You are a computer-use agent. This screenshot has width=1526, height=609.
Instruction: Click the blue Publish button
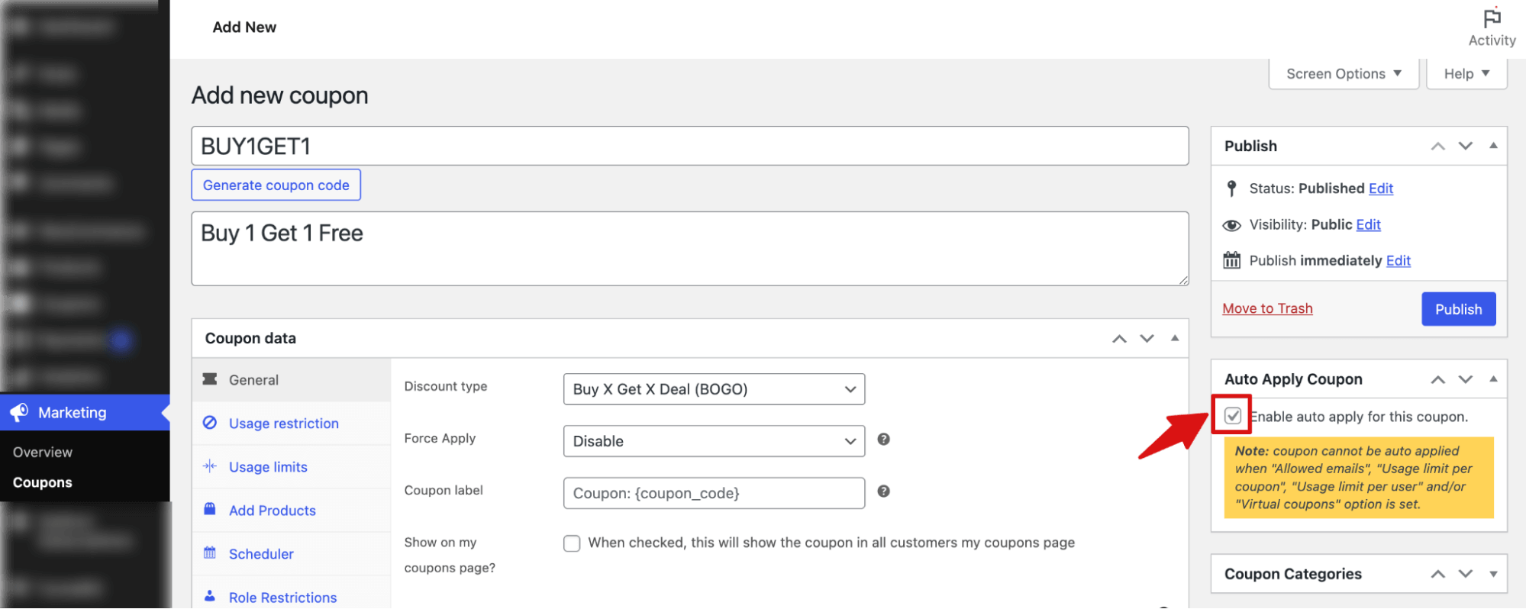coord(1458,309)
